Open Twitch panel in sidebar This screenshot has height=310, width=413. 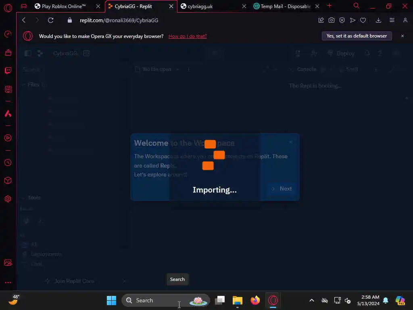click(x=8, y=71)
